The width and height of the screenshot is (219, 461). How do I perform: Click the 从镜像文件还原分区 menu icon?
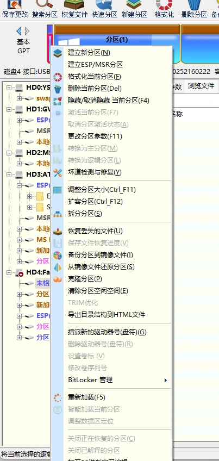click(x=58, y=267)
